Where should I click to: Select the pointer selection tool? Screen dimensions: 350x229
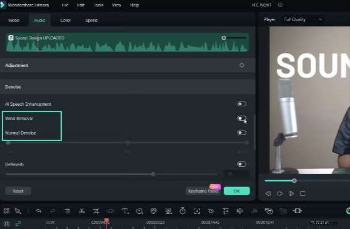(x=18, y=211)
